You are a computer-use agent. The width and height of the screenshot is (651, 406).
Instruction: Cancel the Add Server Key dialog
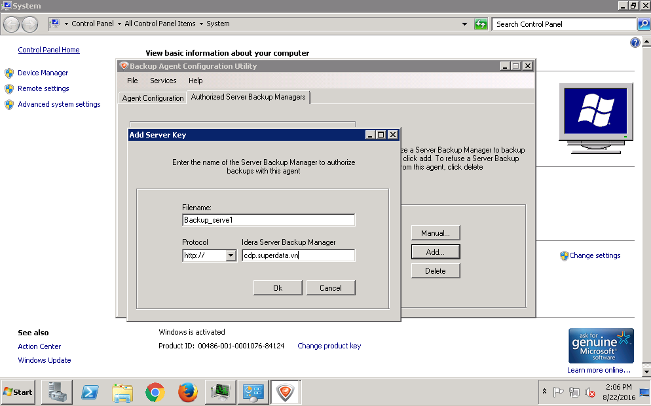point(331,287)
